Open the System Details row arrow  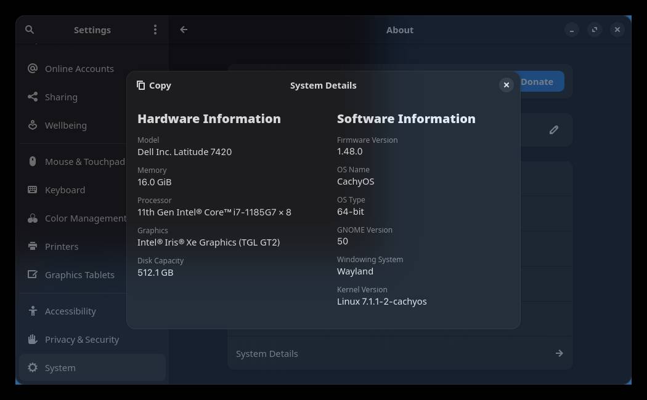(559, 353)
